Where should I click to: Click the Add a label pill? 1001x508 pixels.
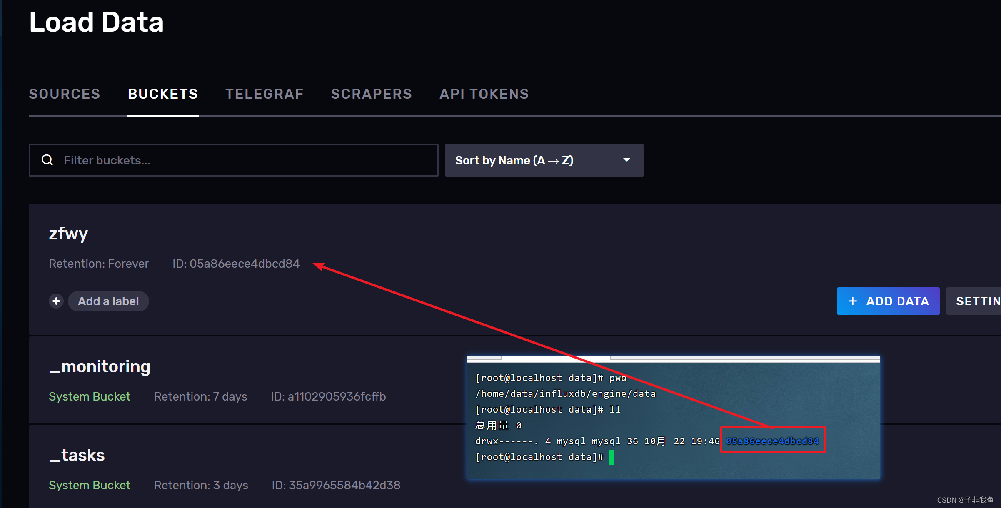click(x=108, y=301)
